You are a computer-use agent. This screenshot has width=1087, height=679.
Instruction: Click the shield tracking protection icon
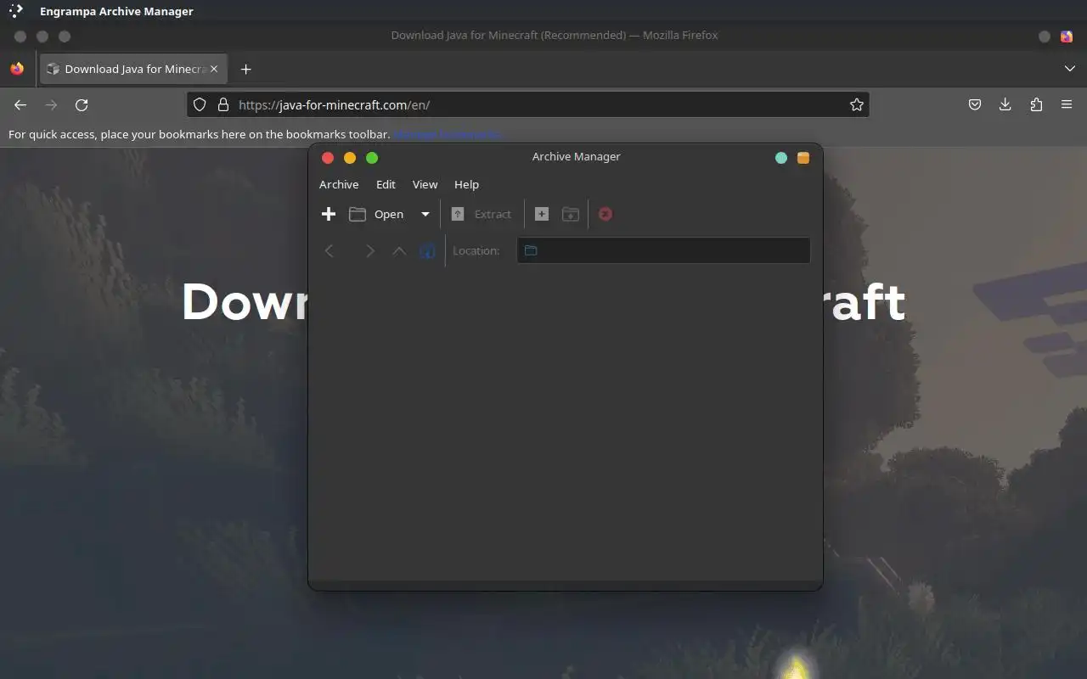[x=200, y=104]
